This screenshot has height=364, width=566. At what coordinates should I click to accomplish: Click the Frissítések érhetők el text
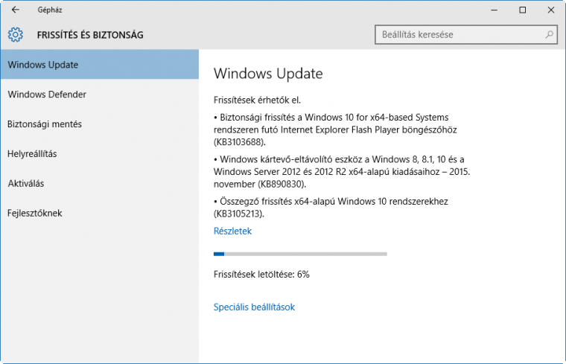click(x=257, y=100)
